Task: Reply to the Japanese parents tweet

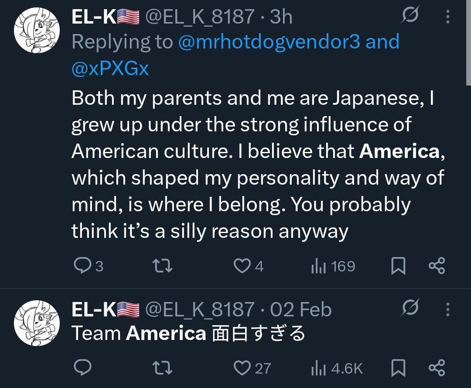Action: (82, 266)
